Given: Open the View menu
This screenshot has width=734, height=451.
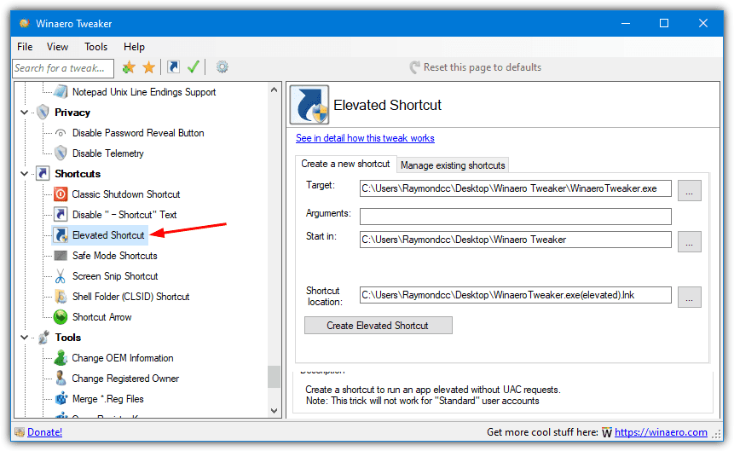Looking at the screenshot, I should click(x=57, y=47).
